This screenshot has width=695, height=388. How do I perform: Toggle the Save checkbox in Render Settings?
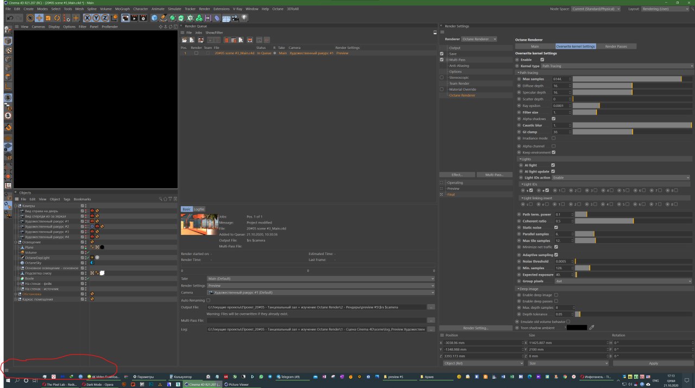click(x=441, y=54)
